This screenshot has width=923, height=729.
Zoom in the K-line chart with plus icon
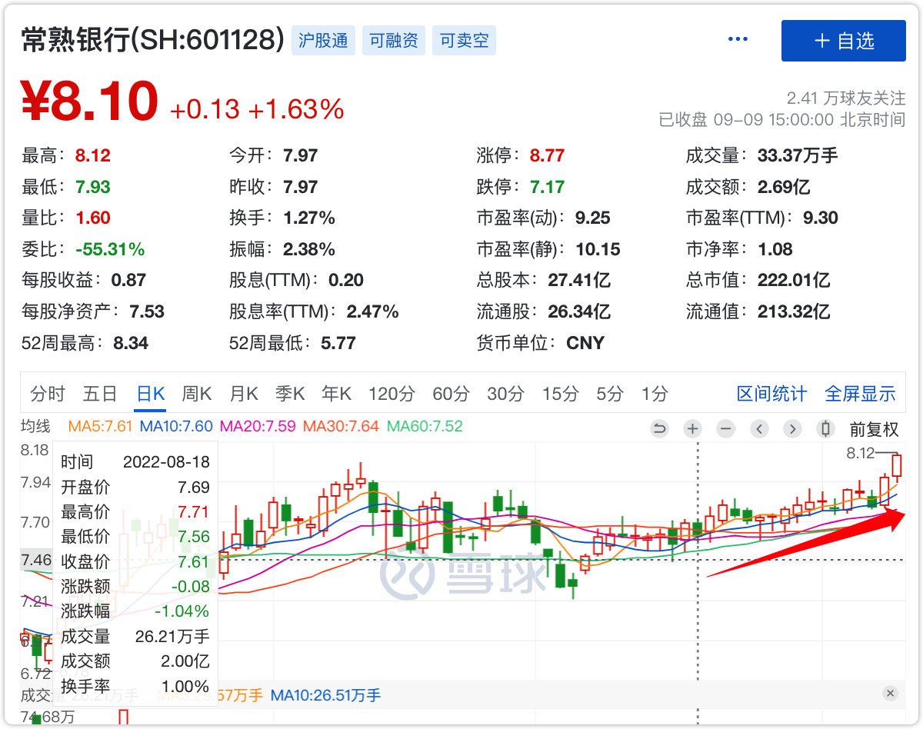692,429
